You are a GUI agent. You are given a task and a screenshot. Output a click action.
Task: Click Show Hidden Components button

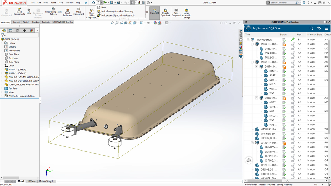coord(92,13)
